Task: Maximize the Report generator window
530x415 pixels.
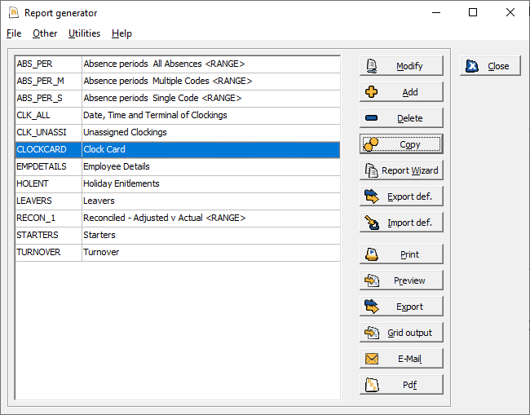Action: [x=473, y=12]
